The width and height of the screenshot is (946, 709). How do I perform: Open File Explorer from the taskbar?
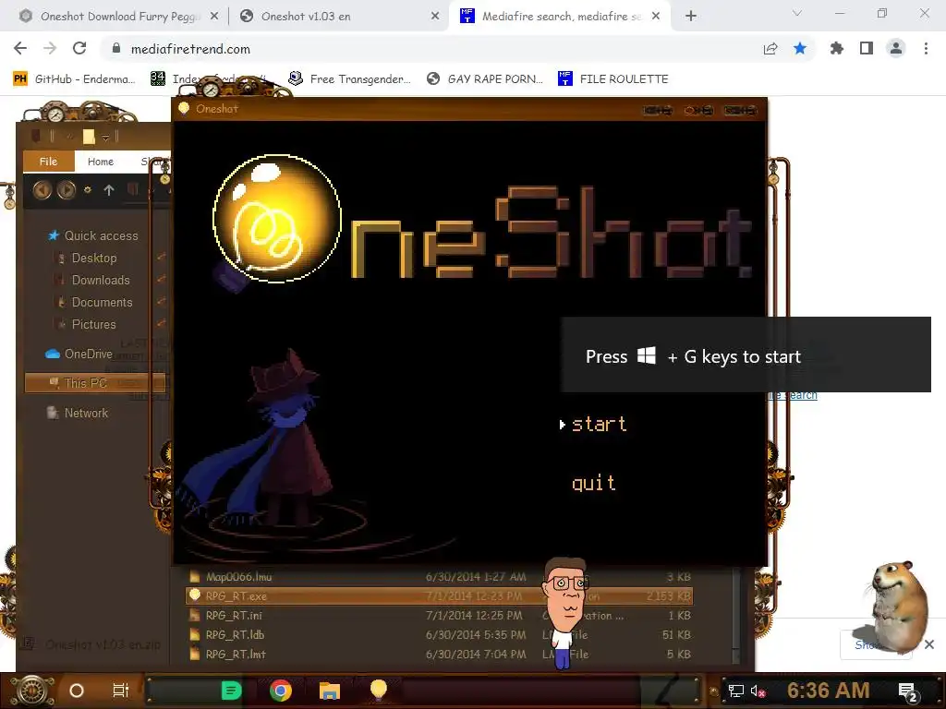tap(330, 691)
